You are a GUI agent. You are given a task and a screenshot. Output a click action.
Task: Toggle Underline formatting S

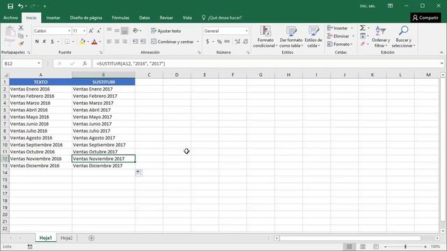[x=52, y=42]
